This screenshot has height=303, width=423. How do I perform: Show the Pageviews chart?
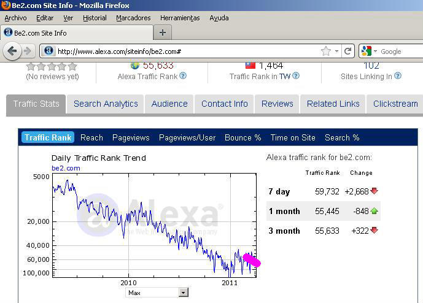(131, 138)
